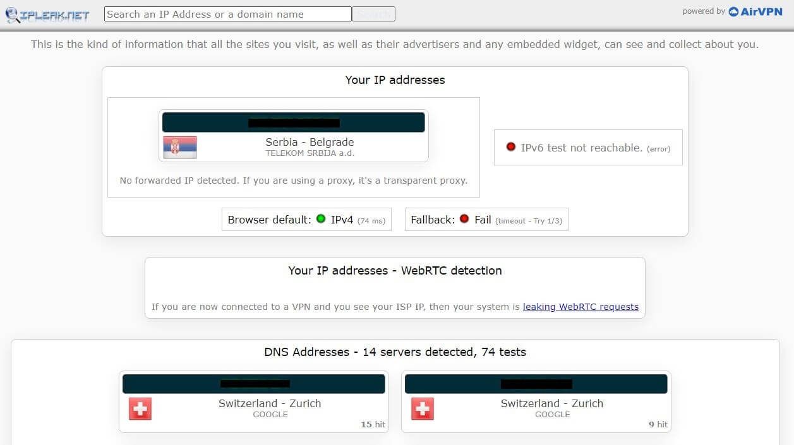The width and height of the screenshot is (794, 445).
Task: Click the red Fallback Fail indicator
Action: coord(464,219)
